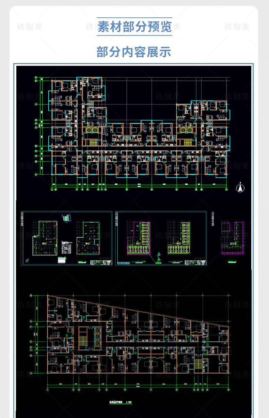269x418 pixels.
Task: Click the 素材部分预览 heading
Action: [x=134, y=27]
